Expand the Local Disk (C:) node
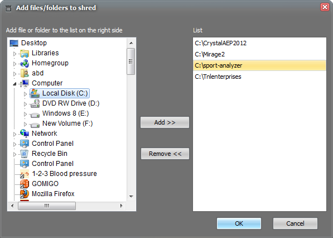This screenshot has height=238, width=333. [x=25, y=94]
